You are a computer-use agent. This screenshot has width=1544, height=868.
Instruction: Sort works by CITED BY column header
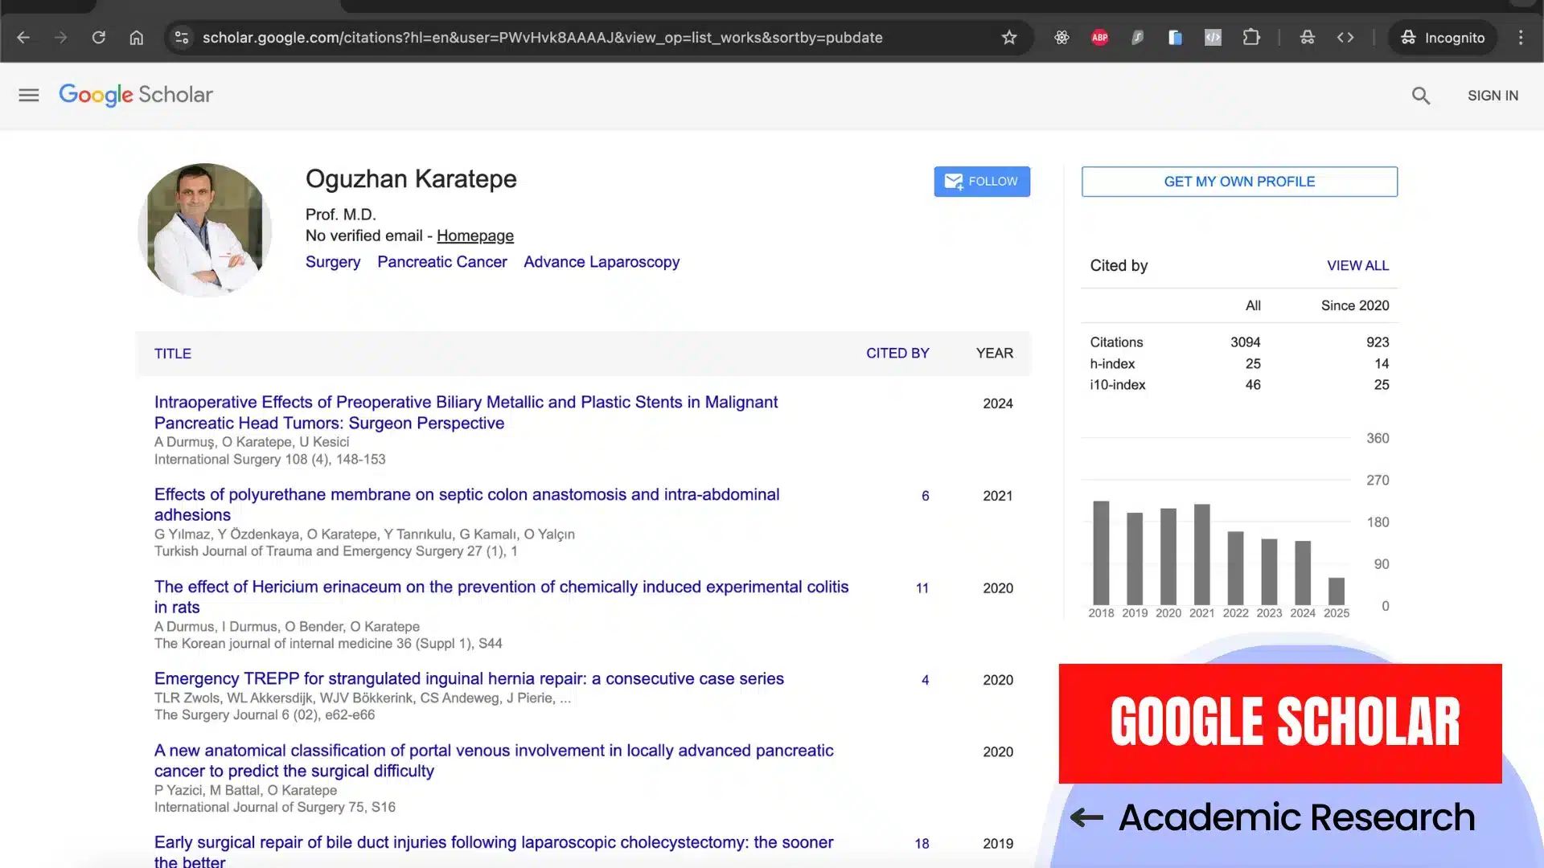(x=897, y=353)
